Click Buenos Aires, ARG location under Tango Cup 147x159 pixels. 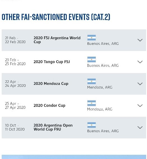[103, 65]
